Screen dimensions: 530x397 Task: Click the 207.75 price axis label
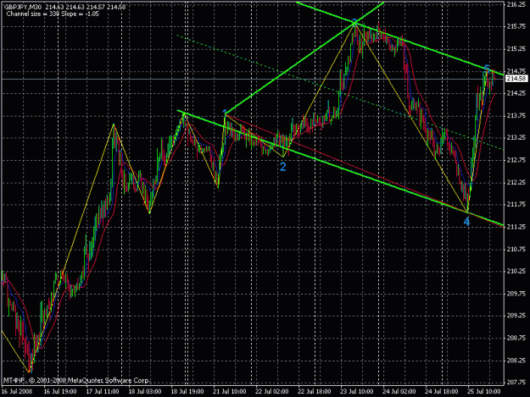point(516,382)
